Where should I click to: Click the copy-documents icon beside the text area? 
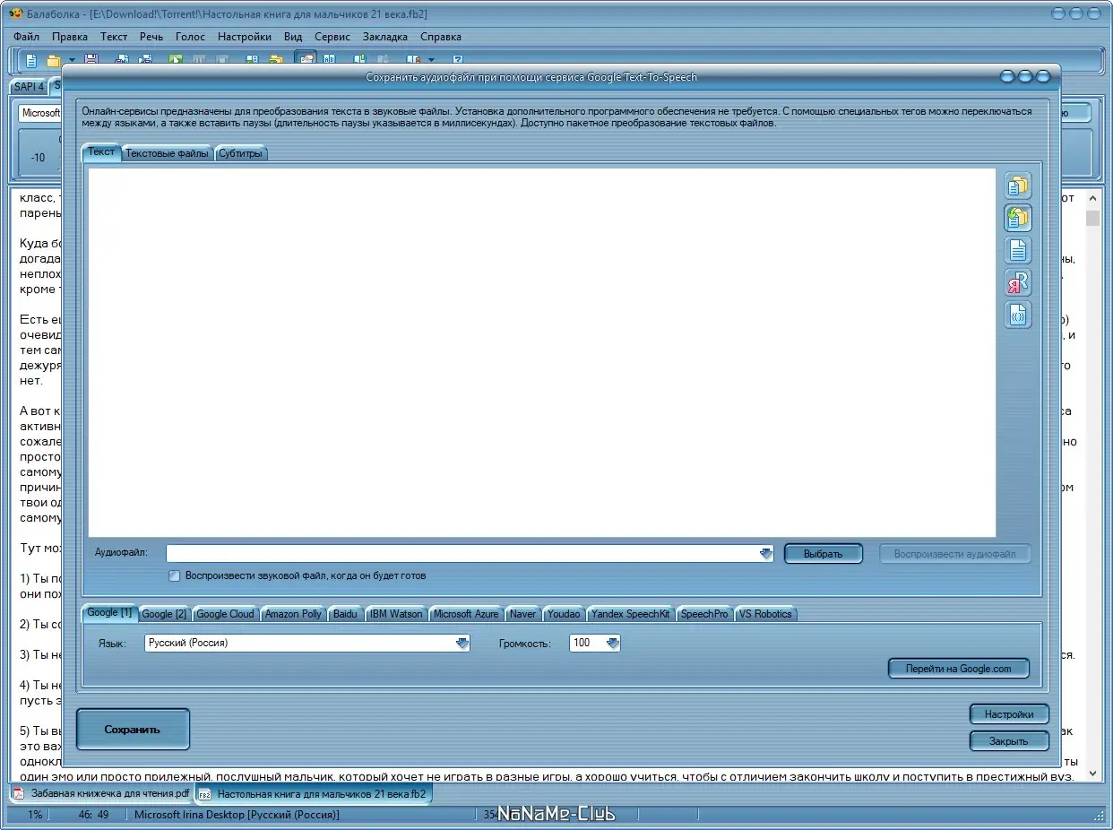click(1017, 186)
